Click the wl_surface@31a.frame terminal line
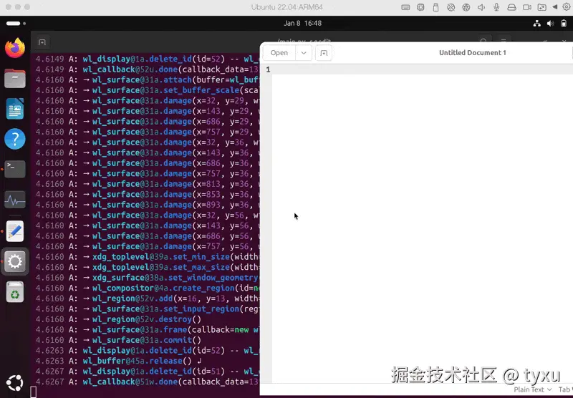Screen dimensions: 573x398 pyautogui.click(x=147, y=330)
